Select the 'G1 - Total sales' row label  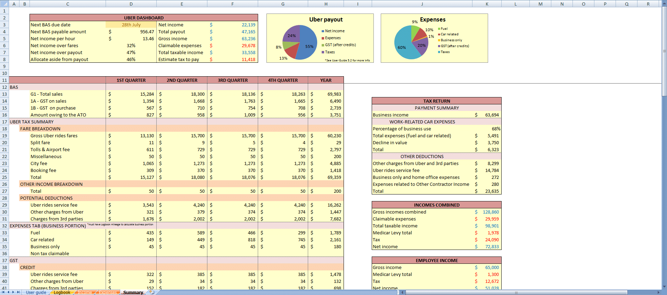click(x=47, y=94)
